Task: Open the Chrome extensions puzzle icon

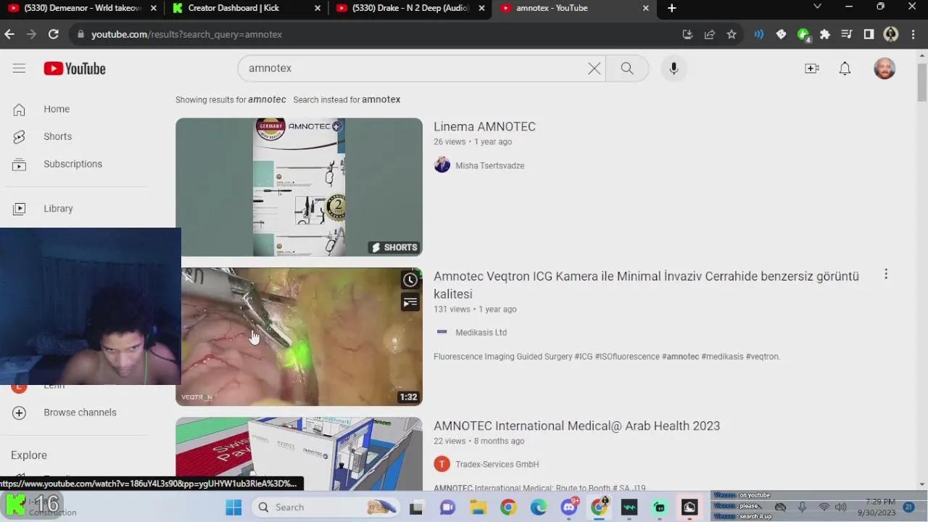Action: tap(825, 34)
